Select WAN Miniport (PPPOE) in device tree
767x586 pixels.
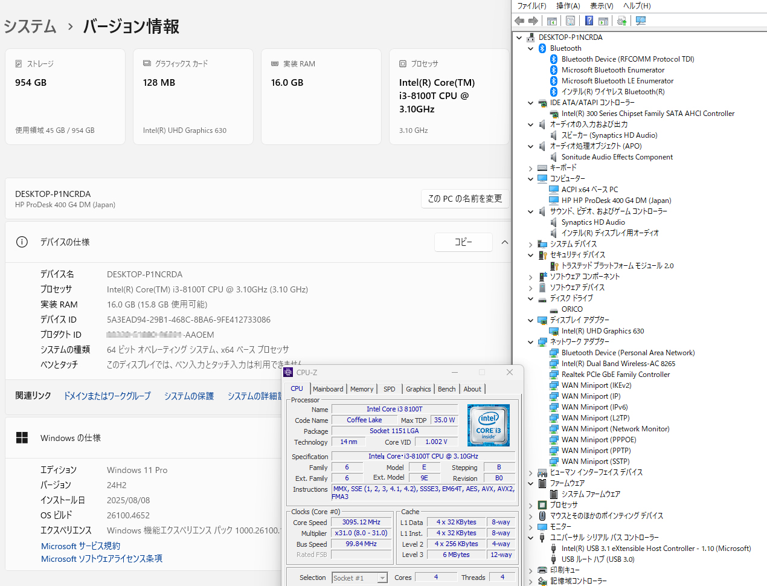click(599, 440)
